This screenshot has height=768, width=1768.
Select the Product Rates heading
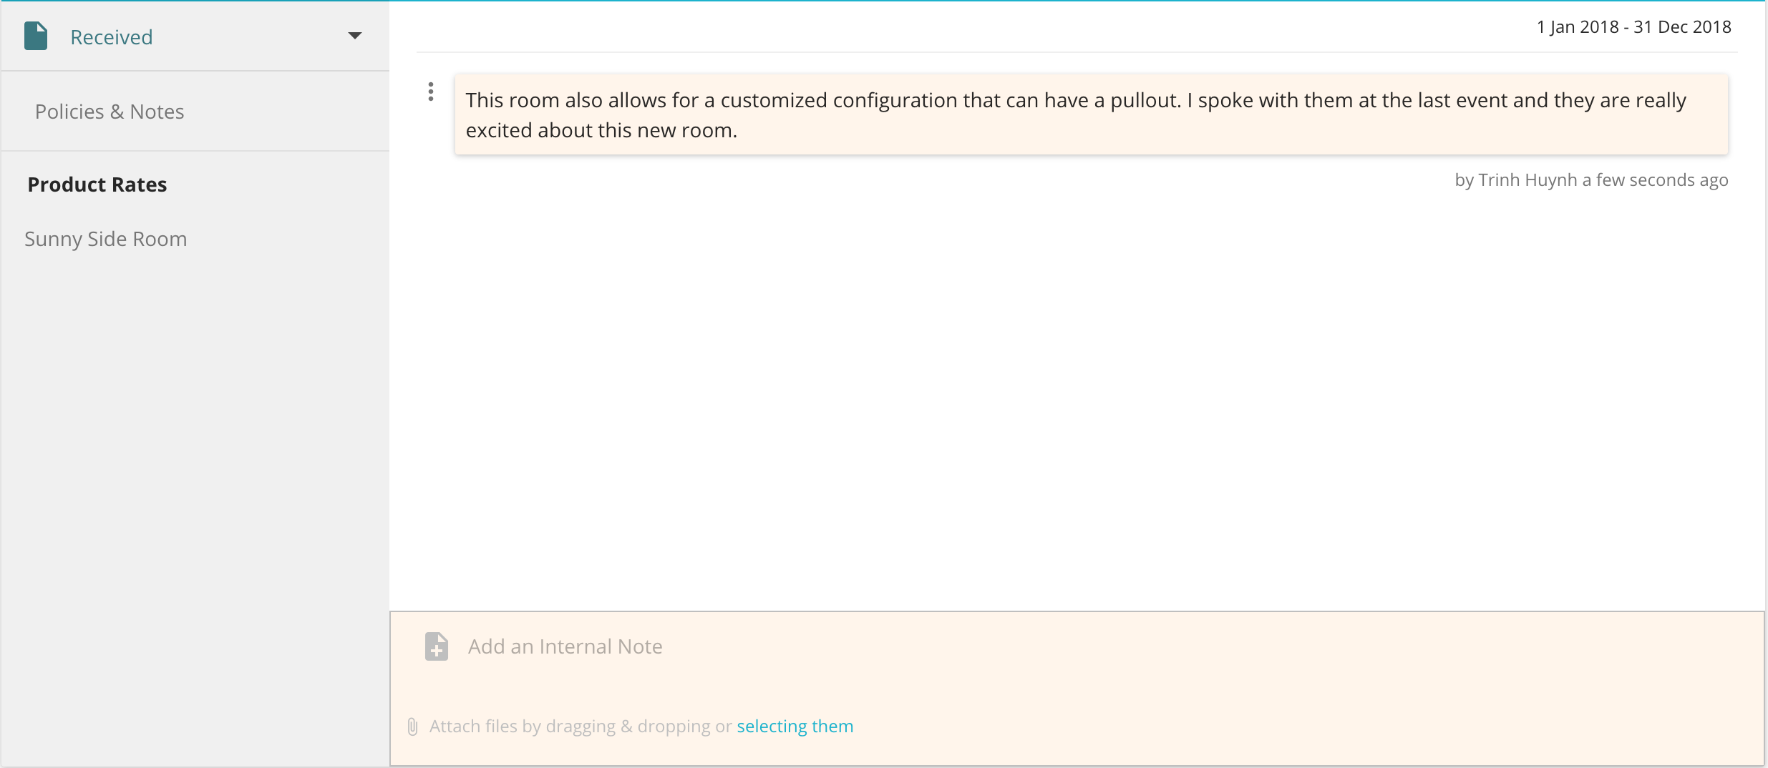tap(97, 184)
